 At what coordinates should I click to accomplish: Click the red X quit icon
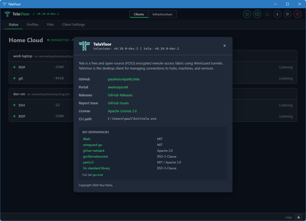coord(297,14)
